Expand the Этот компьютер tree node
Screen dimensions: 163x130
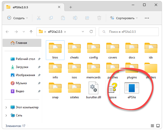6,107
